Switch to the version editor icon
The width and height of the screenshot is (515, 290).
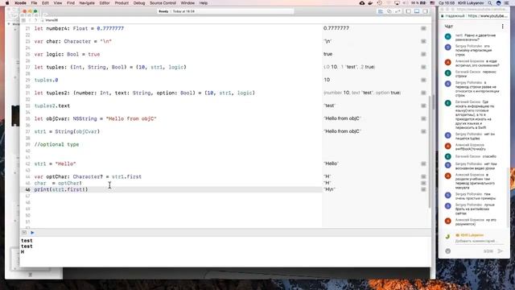point(398,11)
